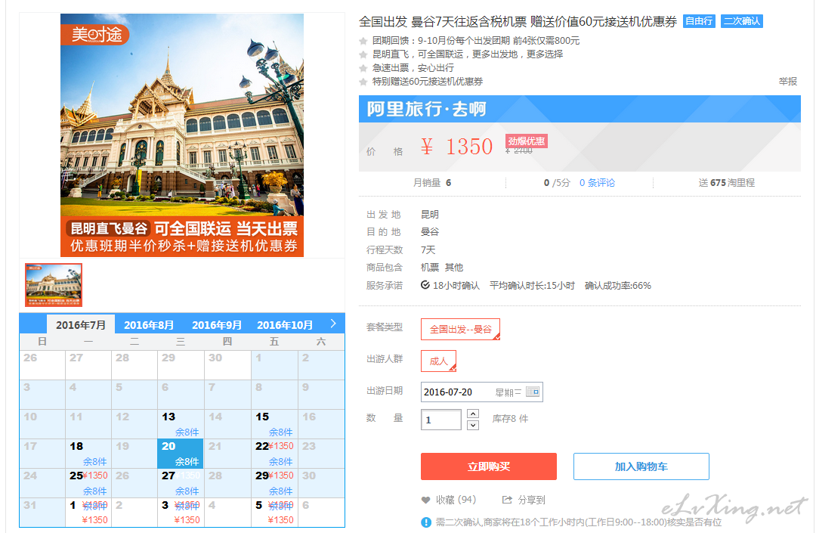Click the price ¥ 1350
This screenshot has height=533, width=816.
(x=456, y=146)
